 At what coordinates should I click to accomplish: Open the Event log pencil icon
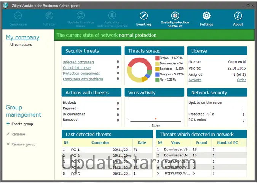(144, 16)
